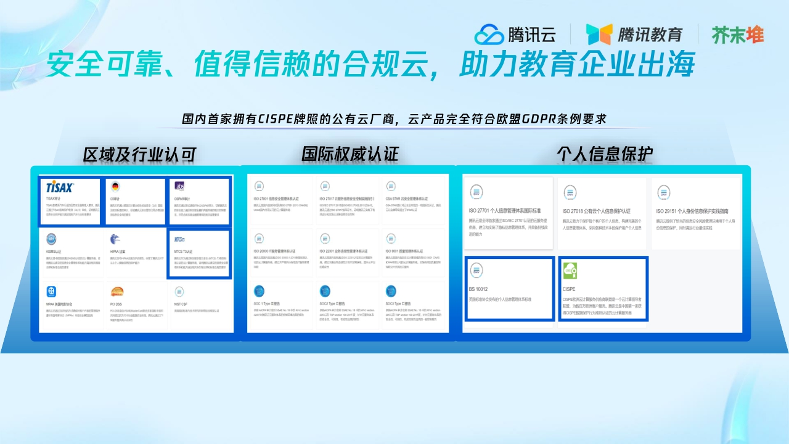
Task: Click the TISAX certification logo
Action: point(59,187)
